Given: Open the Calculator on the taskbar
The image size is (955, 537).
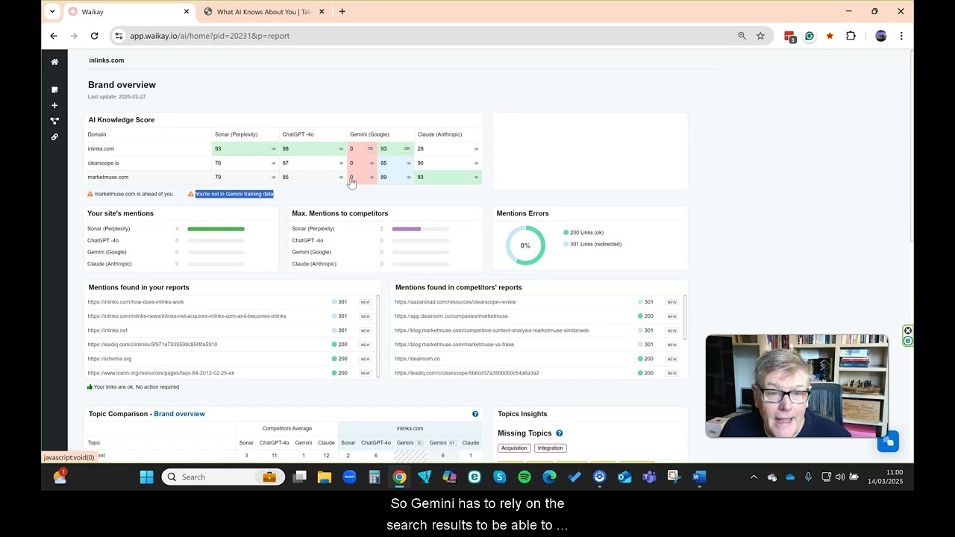Looking at the screenshot, I should coord(375,477).
